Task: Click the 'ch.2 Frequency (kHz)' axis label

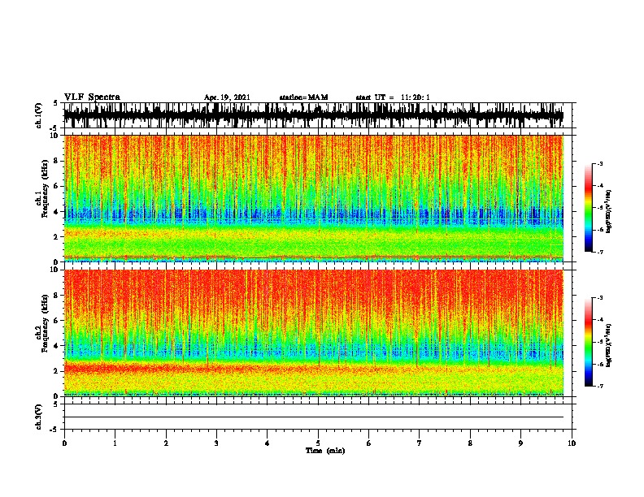Action: click(x=42, y=323)
